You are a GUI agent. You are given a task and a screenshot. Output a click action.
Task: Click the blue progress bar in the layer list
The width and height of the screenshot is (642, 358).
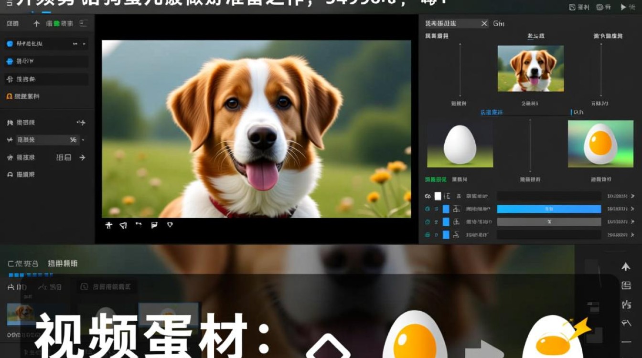click(x=549, y=209)
